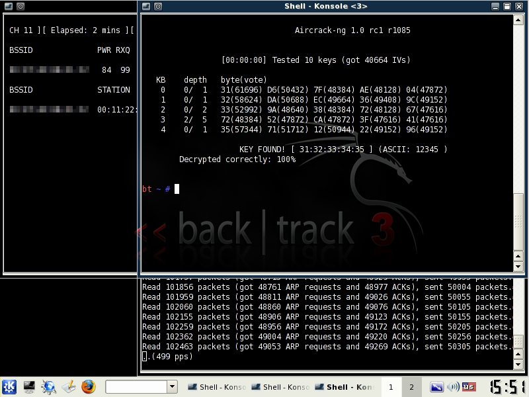
Task: Click 'Tested 10 keys' status text
Action: (304, 60)
